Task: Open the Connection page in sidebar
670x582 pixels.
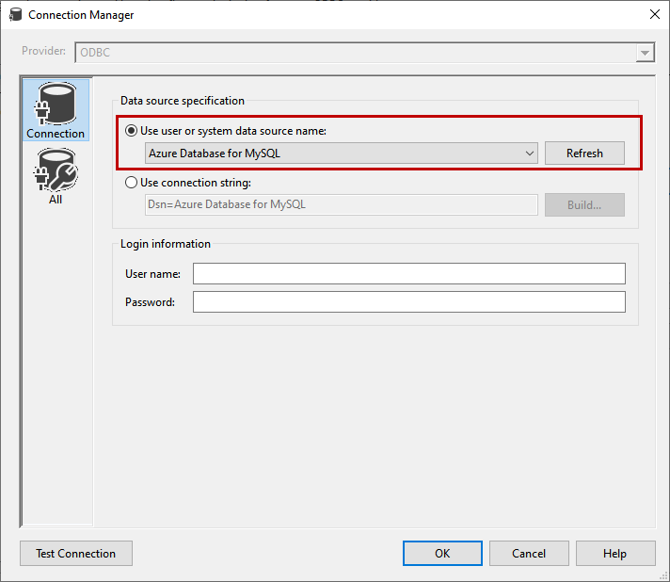Action: pos(56,110)
